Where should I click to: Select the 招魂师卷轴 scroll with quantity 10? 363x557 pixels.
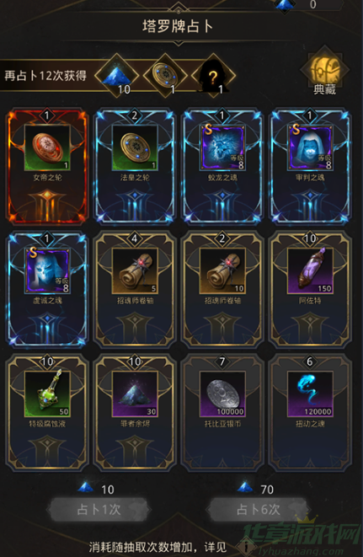click(222, 290)
